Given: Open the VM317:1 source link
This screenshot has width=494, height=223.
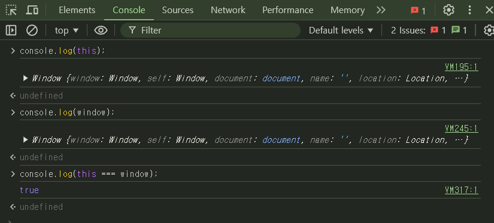Looking at the screenshot, I should 462,190.
